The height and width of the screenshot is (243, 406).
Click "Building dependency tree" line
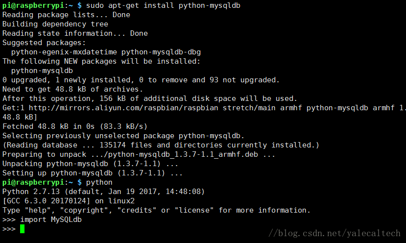pos(55,24)
